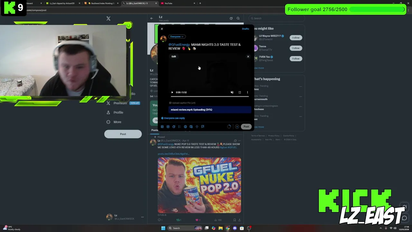Search posts on Lz profile
This screenshot has height=232, width=412.
coord(238,18)
